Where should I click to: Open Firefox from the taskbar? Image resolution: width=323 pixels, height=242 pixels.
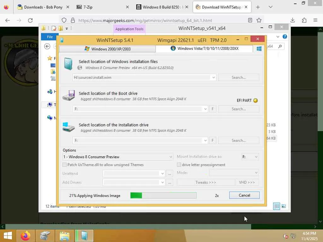[x=26, y=236]
